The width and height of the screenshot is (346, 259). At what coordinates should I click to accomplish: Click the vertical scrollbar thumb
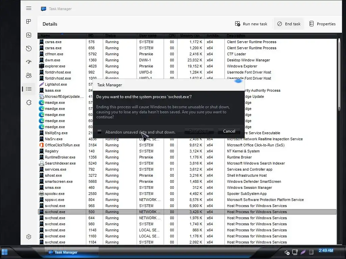pos(339,74)
